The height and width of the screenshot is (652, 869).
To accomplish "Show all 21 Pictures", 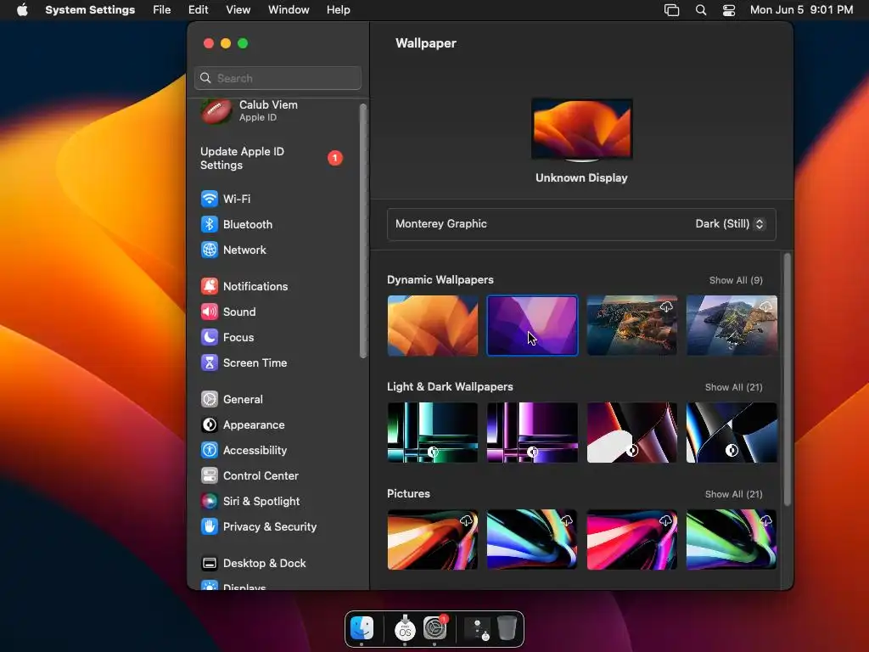I will (x=734, y=495).
